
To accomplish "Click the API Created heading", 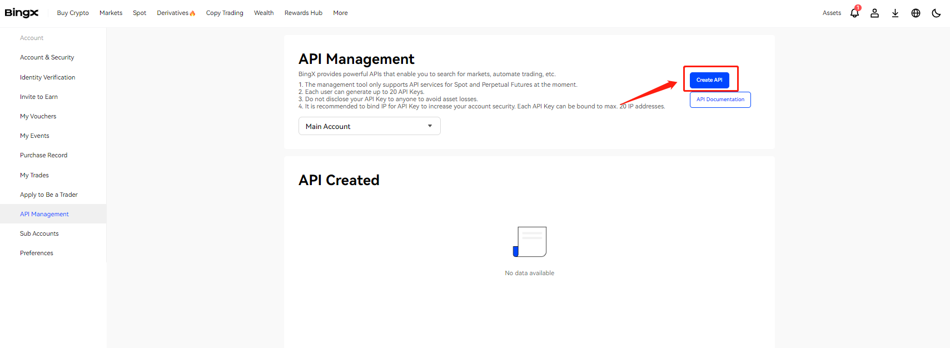I will tap(339, 180).
